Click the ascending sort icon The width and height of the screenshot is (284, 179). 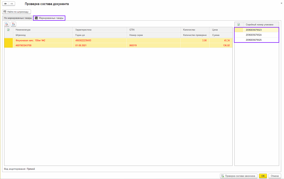click(x=7, y=24)
